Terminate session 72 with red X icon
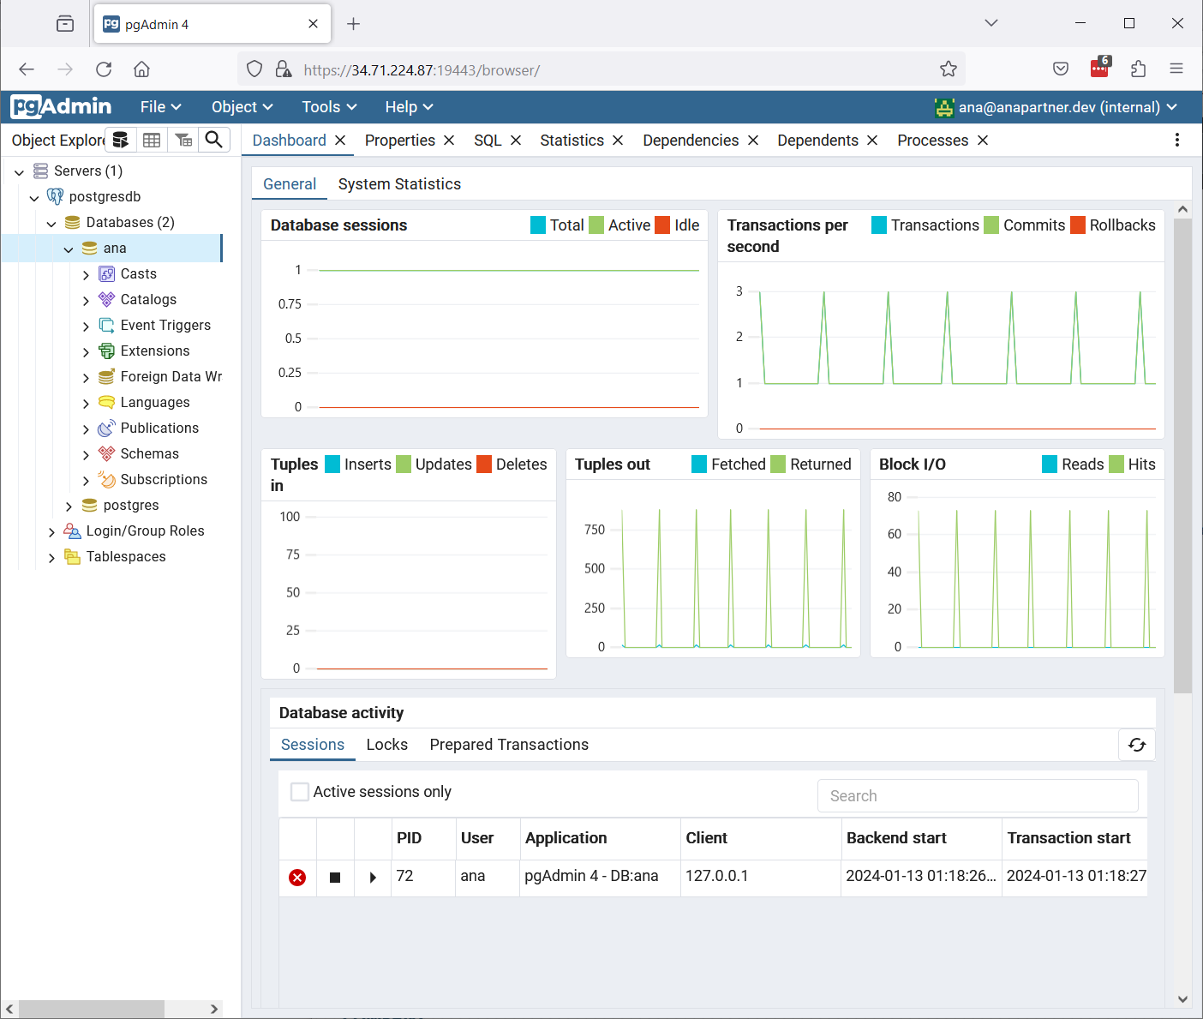This screenshot has width=1203, height=1019. pos(297,878)
